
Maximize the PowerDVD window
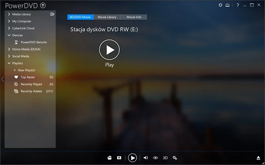(x=252, y=5)
